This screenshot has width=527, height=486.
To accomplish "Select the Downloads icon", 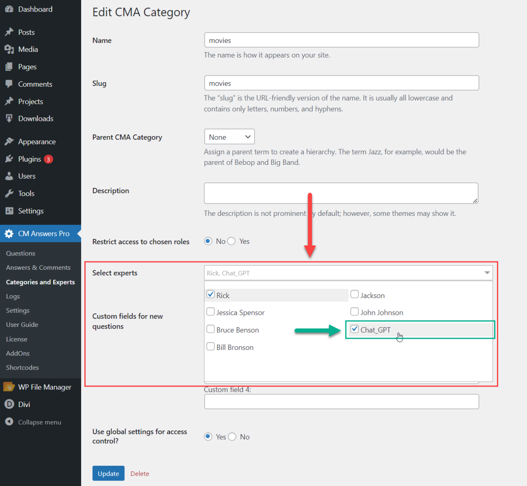I will pyautogui.click(x=9, y=118).
